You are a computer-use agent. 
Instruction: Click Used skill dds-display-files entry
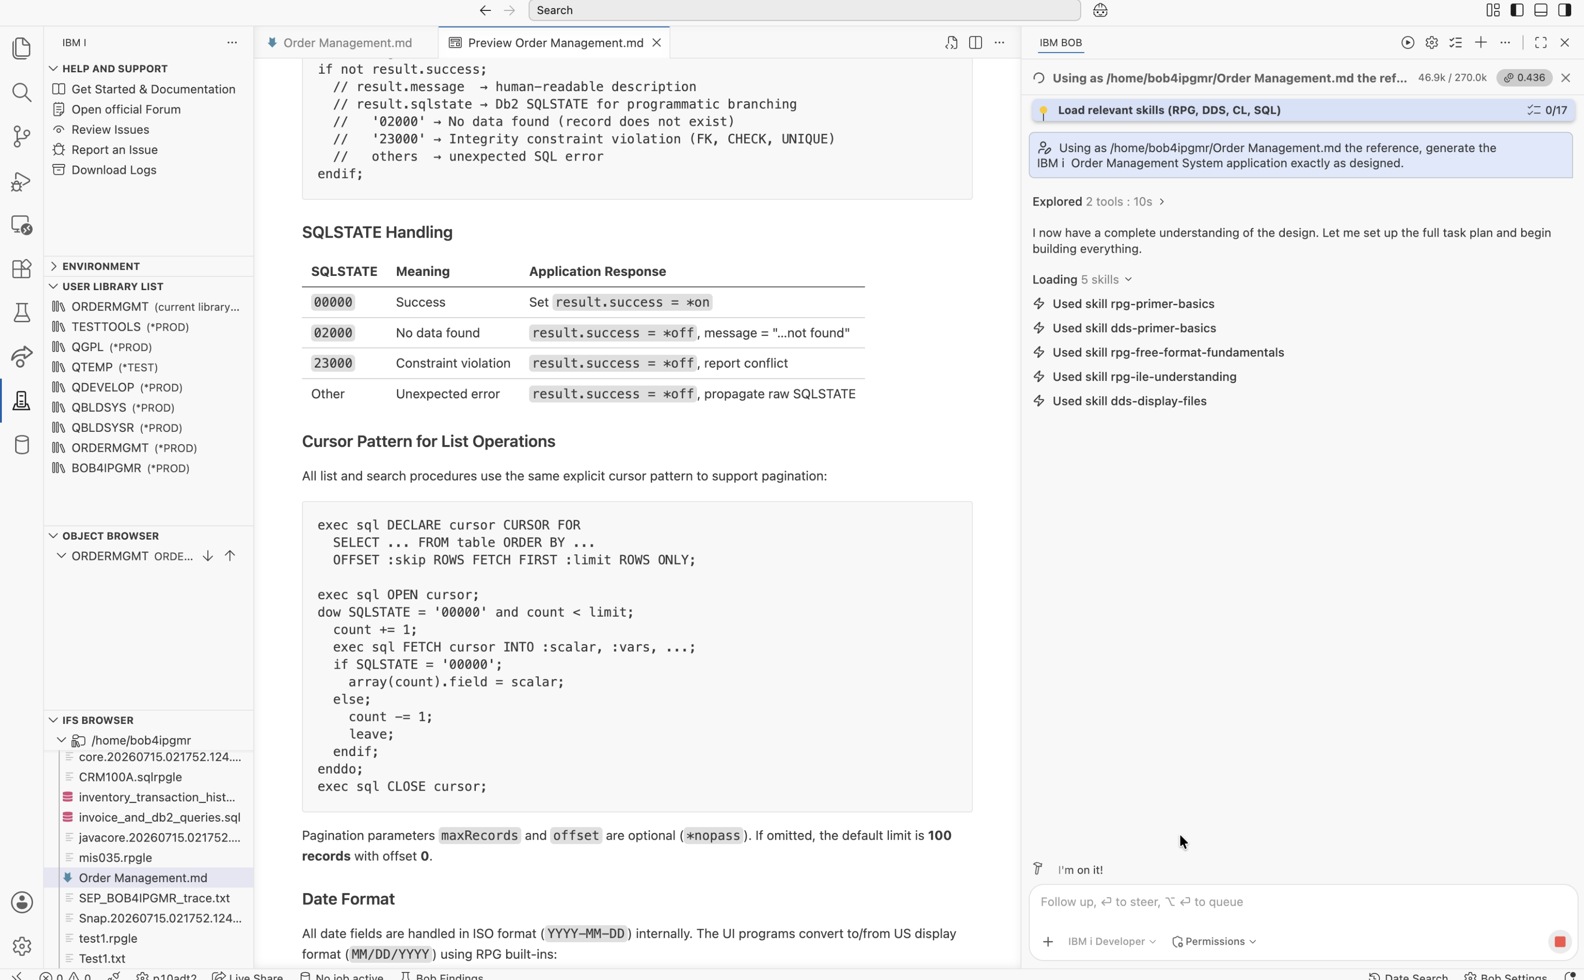click(1129, 401)
